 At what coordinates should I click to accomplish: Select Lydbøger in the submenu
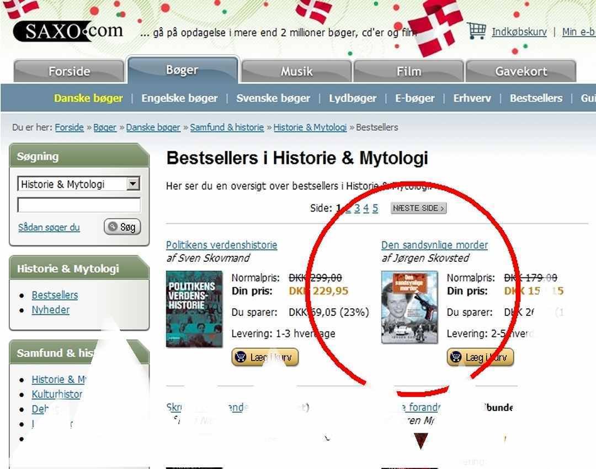353,98
